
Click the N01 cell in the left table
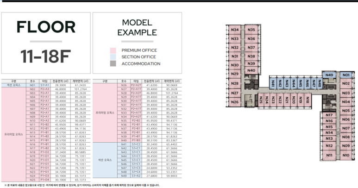(32, 85)
